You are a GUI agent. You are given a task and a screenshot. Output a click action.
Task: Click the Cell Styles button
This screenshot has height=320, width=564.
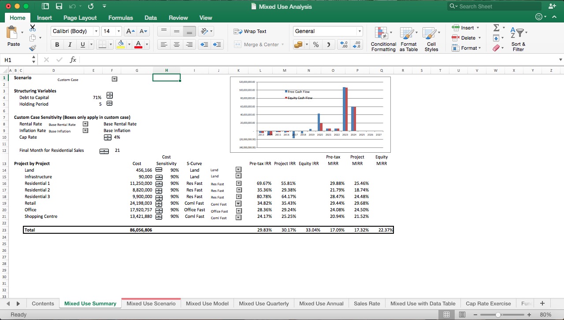pos(431,39)
